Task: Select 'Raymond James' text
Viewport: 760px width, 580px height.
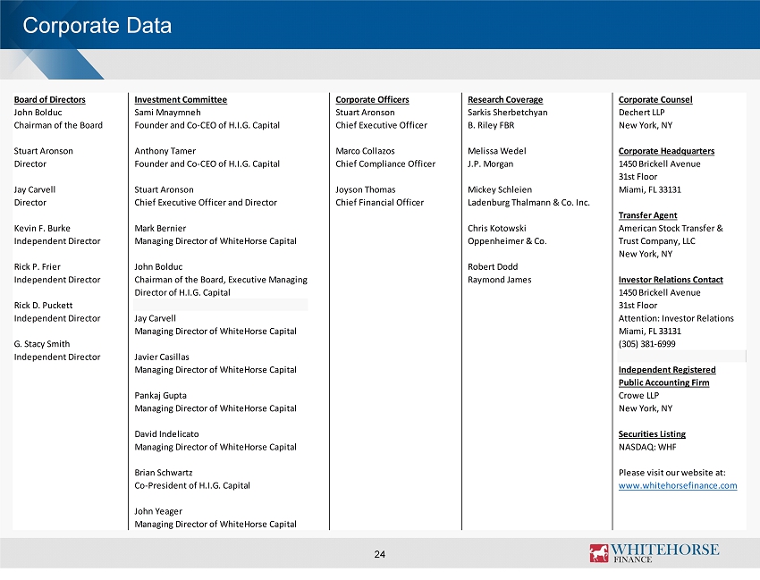Action: pyautogui.click(x=499, y=280)
